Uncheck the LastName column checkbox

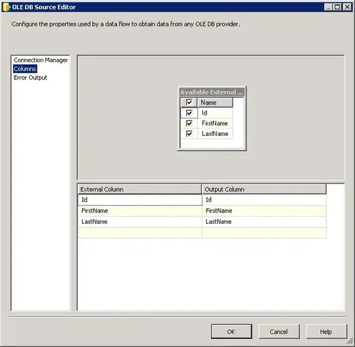[189, 134]
